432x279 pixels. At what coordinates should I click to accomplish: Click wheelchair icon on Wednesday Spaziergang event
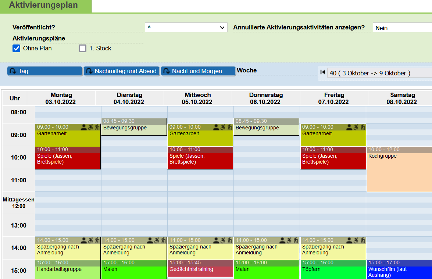click(223, 240)
